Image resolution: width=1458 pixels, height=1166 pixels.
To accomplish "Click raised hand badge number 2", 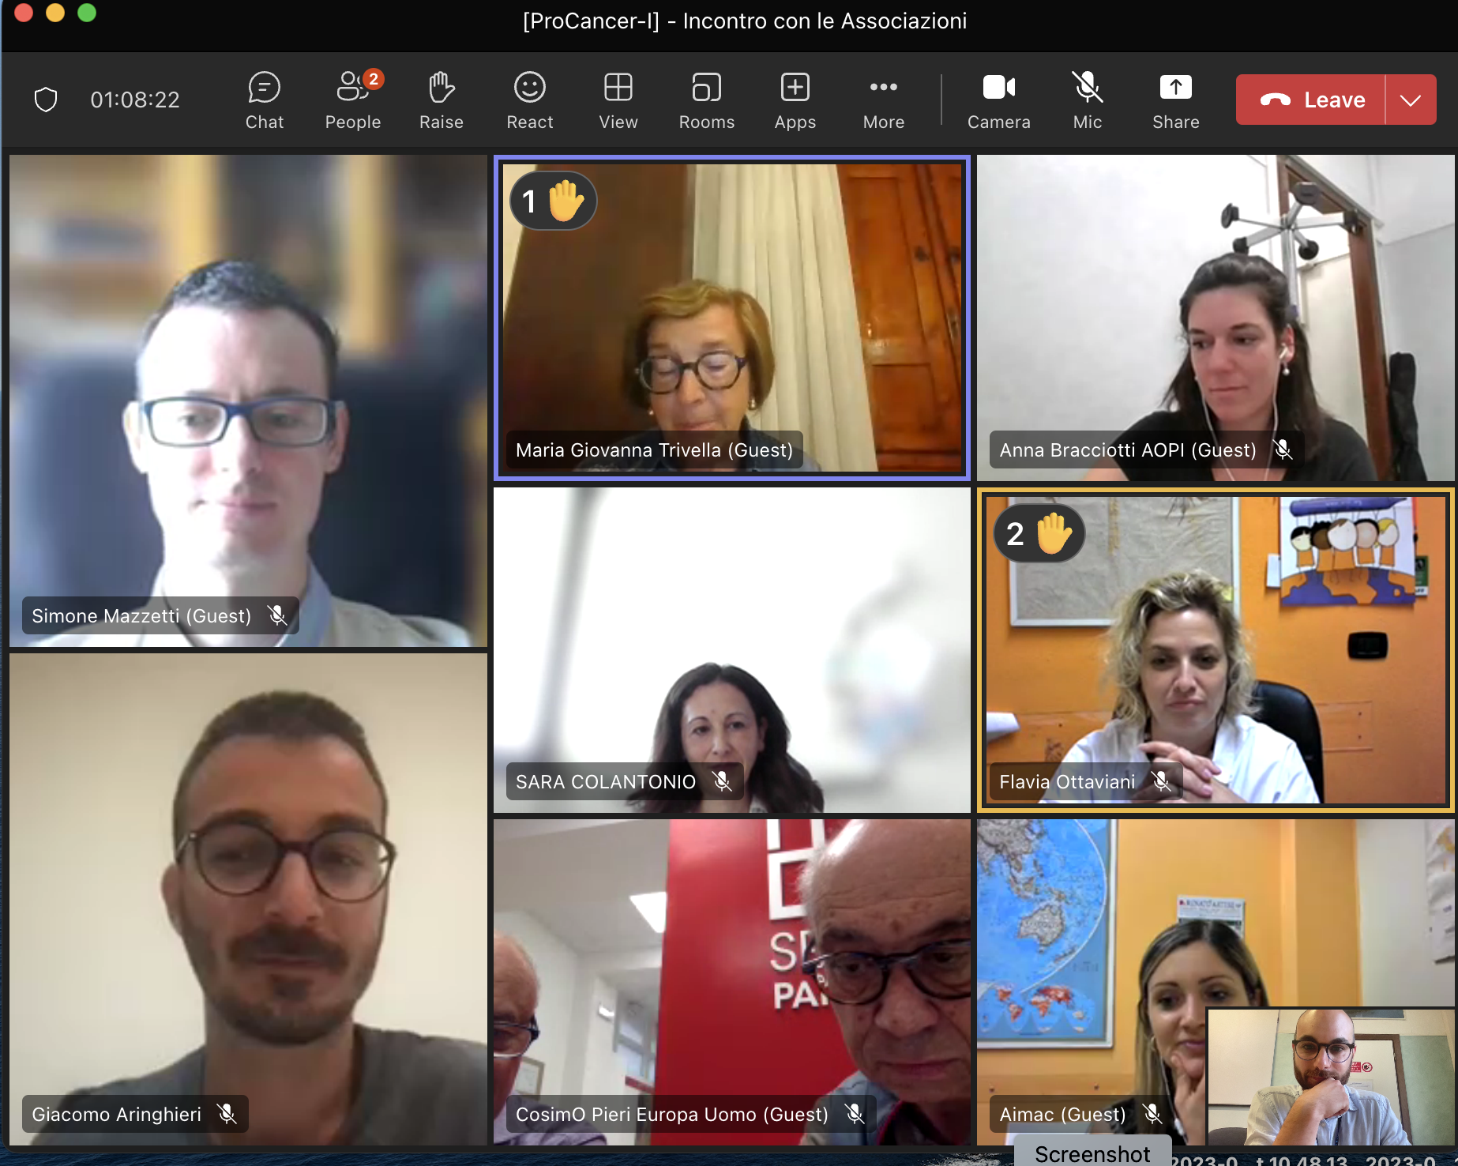I will [x=1039, y=533].
